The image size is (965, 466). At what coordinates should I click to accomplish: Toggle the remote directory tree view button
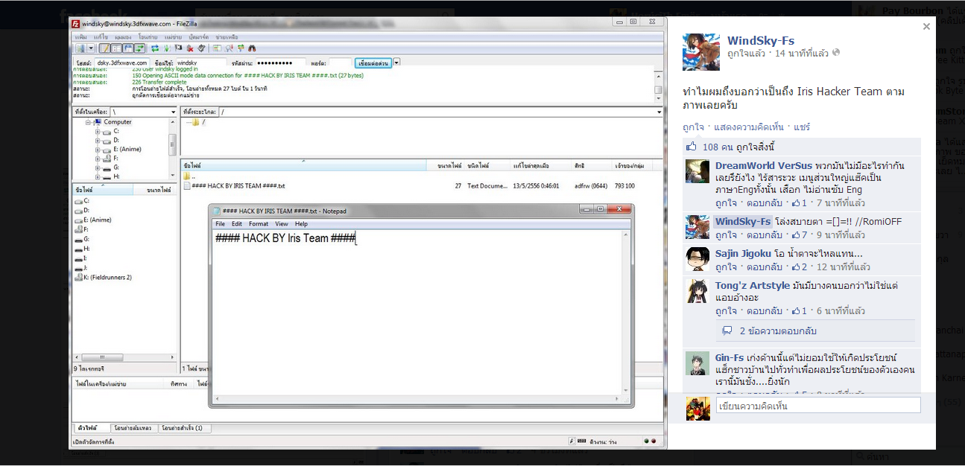(x=128, y=48)
